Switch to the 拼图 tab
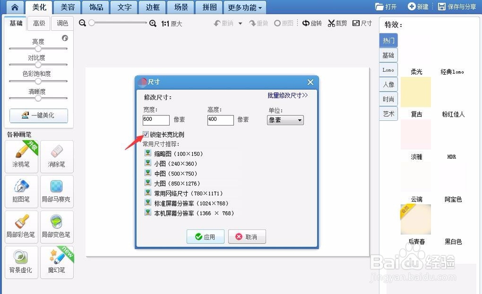Viewport: 482px width, 294px height. (209, 7)
